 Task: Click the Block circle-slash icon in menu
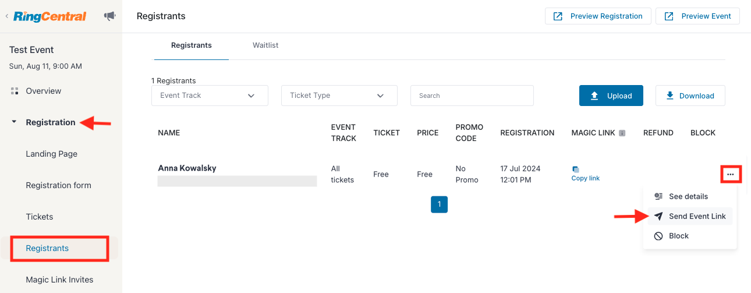pos(658,236)
